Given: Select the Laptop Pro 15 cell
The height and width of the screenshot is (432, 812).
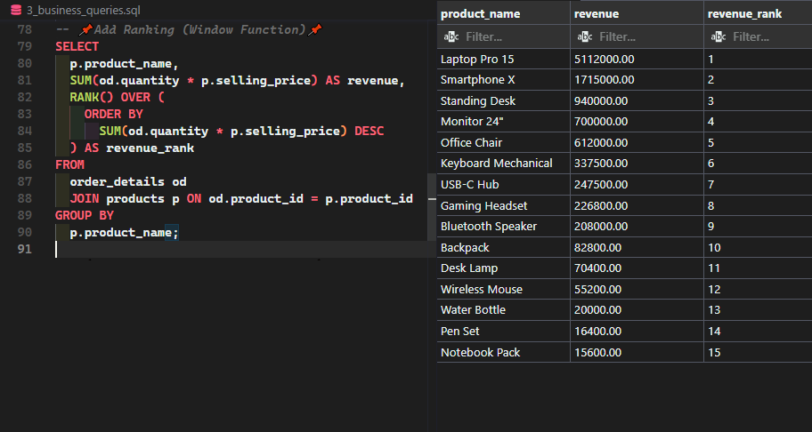Looking at the screenshot, I should (503, 60).
